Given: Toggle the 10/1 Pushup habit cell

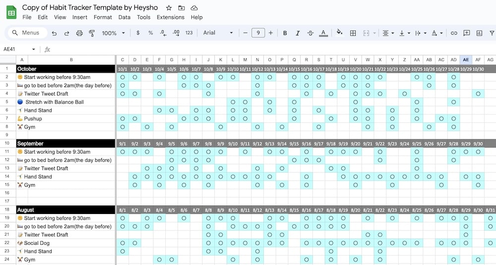Looking at the screenshot, I should coord(123,119).
